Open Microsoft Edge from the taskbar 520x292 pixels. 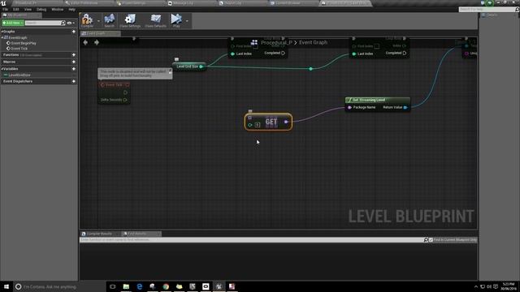coord(139,286)
